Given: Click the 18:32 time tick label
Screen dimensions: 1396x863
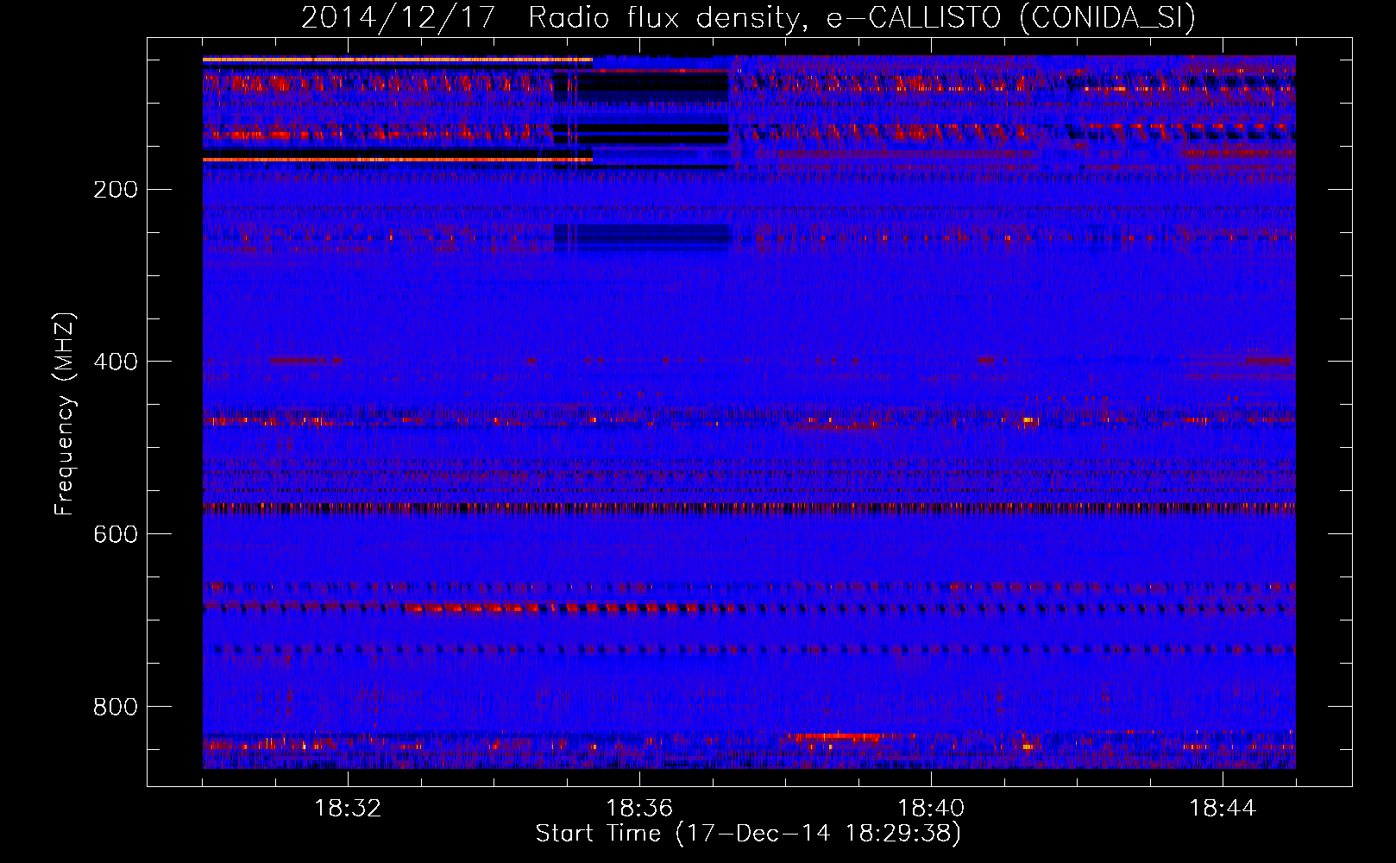Looking at the screenshot, I should pos(348,808).
